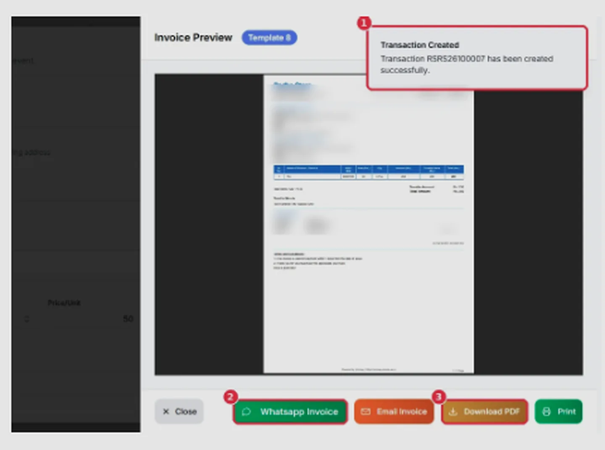This screenshot has height=450, width=605.
Task: Click the Transaction Created notification
Action: 477,58
